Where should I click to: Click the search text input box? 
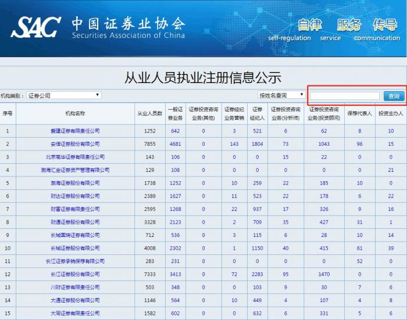(x=344, y=96)
